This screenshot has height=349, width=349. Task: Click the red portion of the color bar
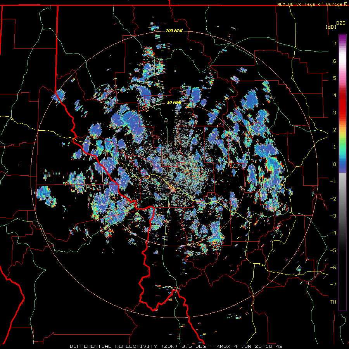[342, 105]
